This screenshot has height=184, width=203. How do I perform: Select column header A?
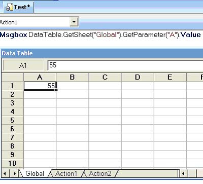pos(40,77)
